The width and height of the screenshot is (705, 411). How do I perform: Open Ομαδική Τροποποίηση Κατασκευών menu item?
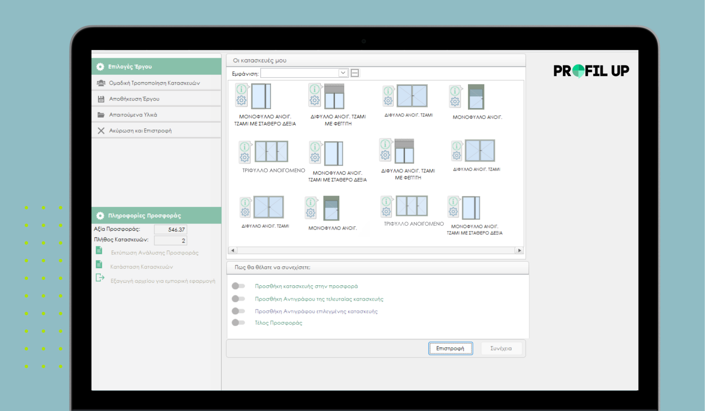[154, 83]
